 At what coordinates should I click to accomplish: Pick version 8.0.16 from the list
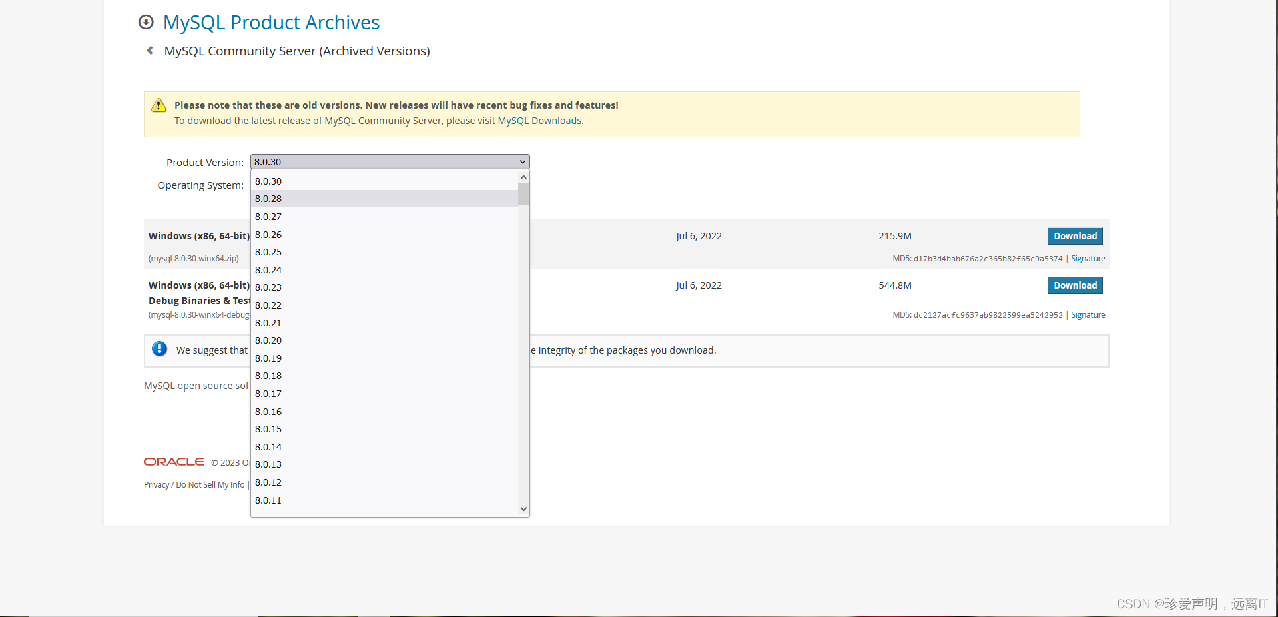tap(384, 412)
